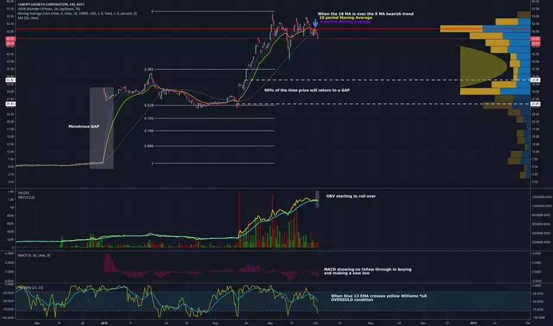Click the 'Jul' label on the time axis
The image size is (553, 326).
tap(166, 323)
